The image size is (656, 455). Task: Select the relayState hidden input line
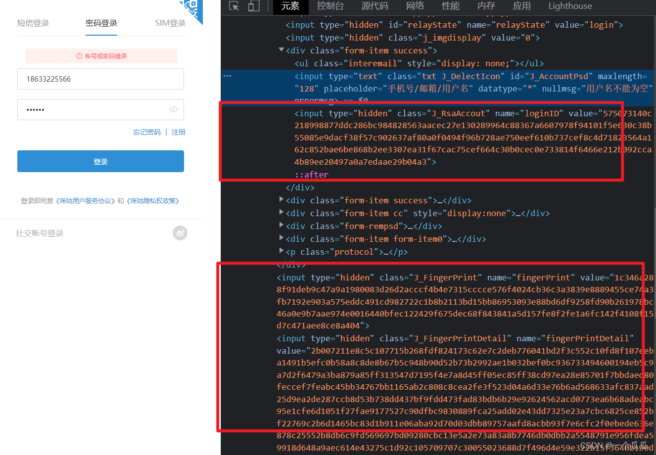[454, 25]
